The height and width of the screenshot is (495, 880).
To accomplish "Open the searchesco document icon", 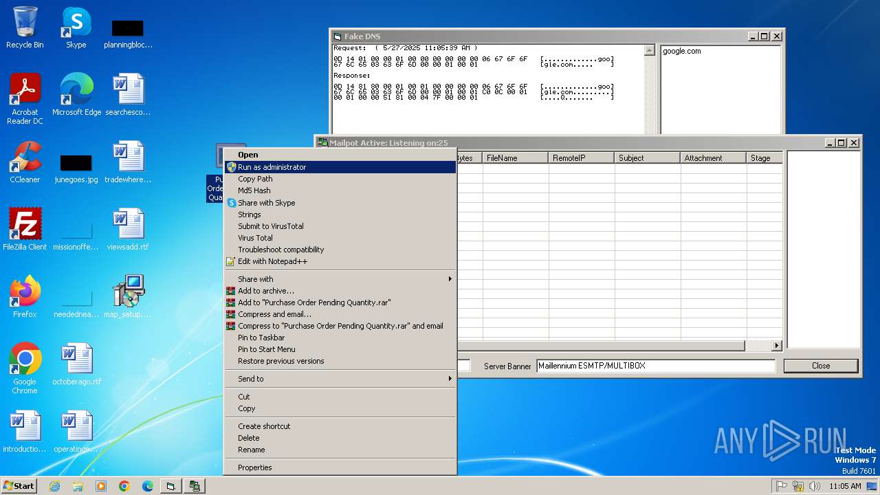I will click(128, 94).
